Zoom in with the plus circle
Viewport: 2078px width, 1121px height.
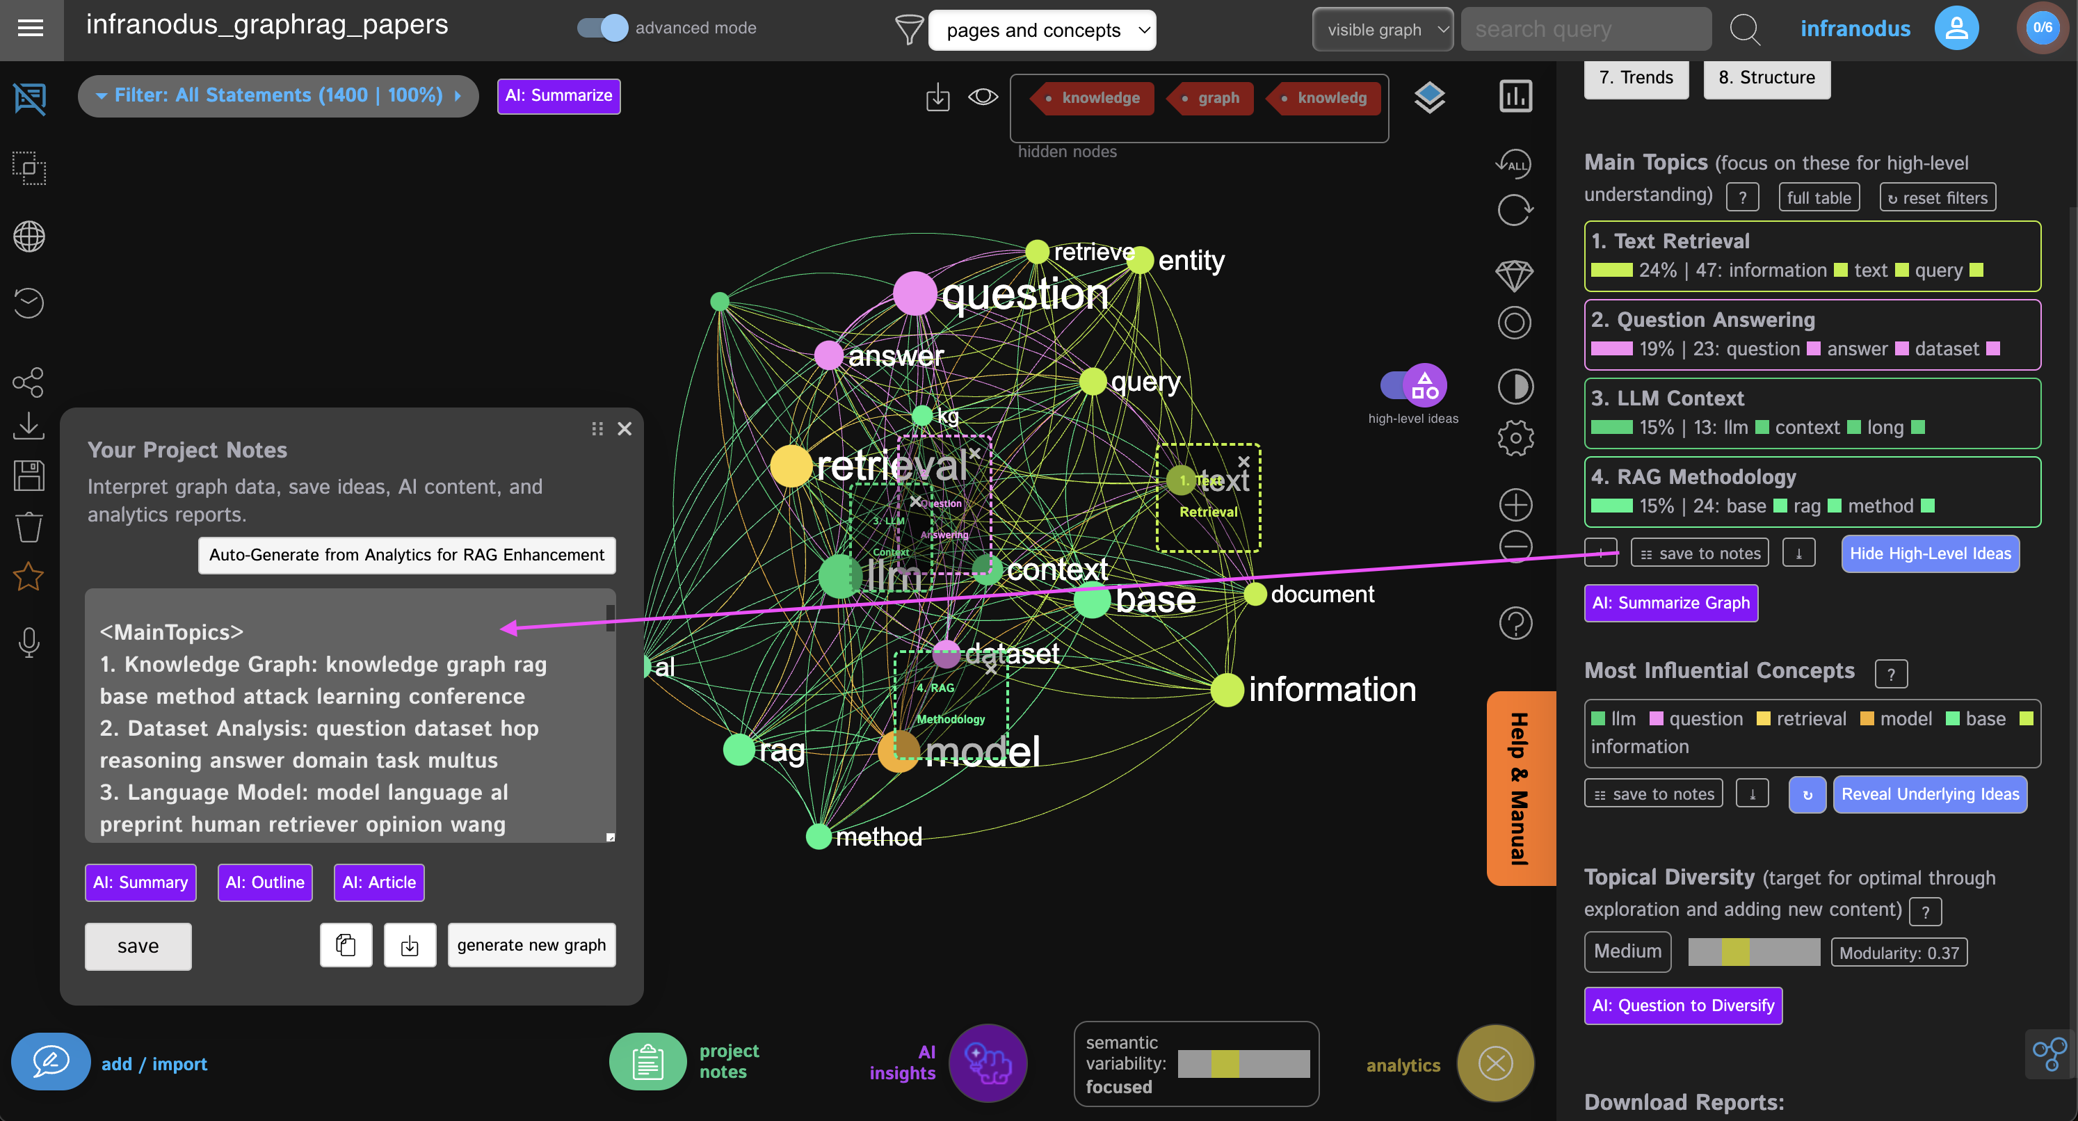pos(1516,505)
